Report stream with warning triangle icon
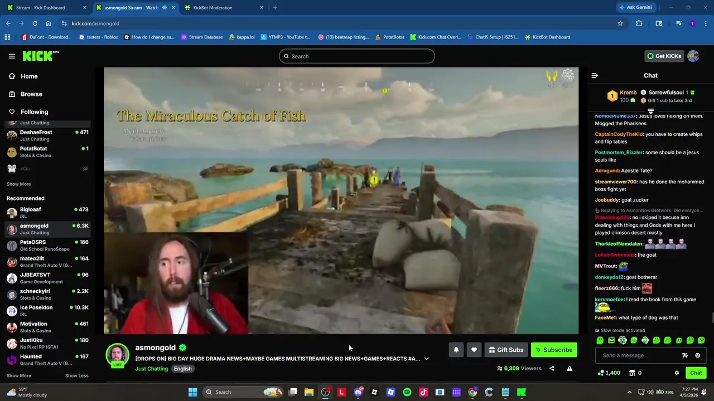The height and width of the screenshot is (401, 714). click(570, 368)
